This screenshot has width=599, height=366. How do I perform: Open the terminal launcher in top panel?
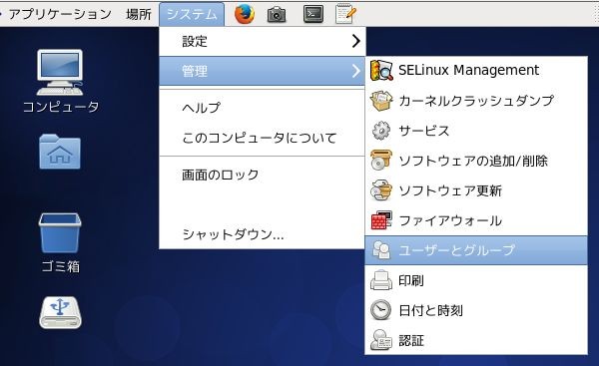[x=313, y=14]
